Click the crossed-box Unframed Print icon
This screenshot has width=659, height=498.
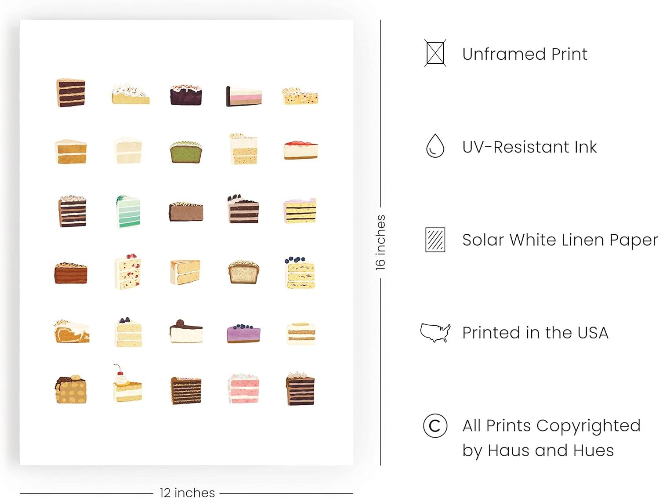tap(435, 53)
